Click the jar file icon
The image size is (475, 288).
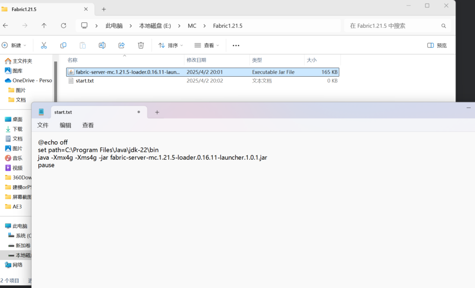(x=71, y=72)
